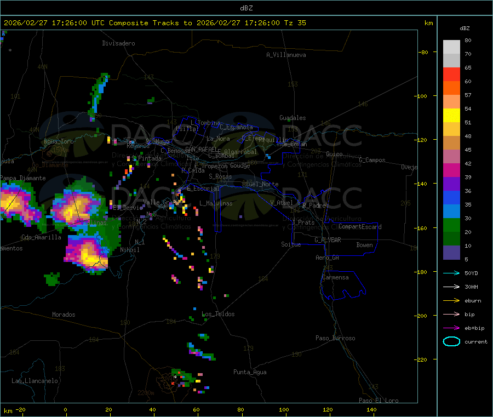Image resolution: width=493 pixels, height=417 pixels.
Task: Click the 'A_Villanueva' map label
Action: (x=286, y=55)
